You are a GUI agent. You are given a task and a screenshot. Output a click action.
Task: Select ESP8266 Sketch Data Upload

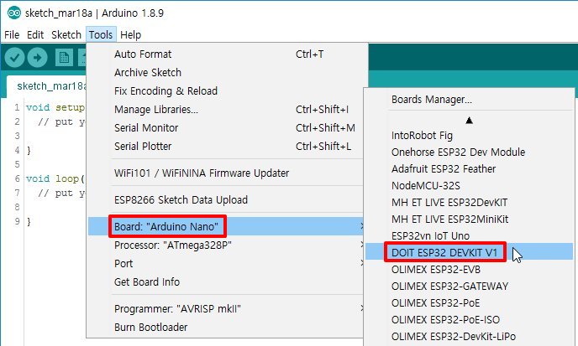(x=227, y=200)
